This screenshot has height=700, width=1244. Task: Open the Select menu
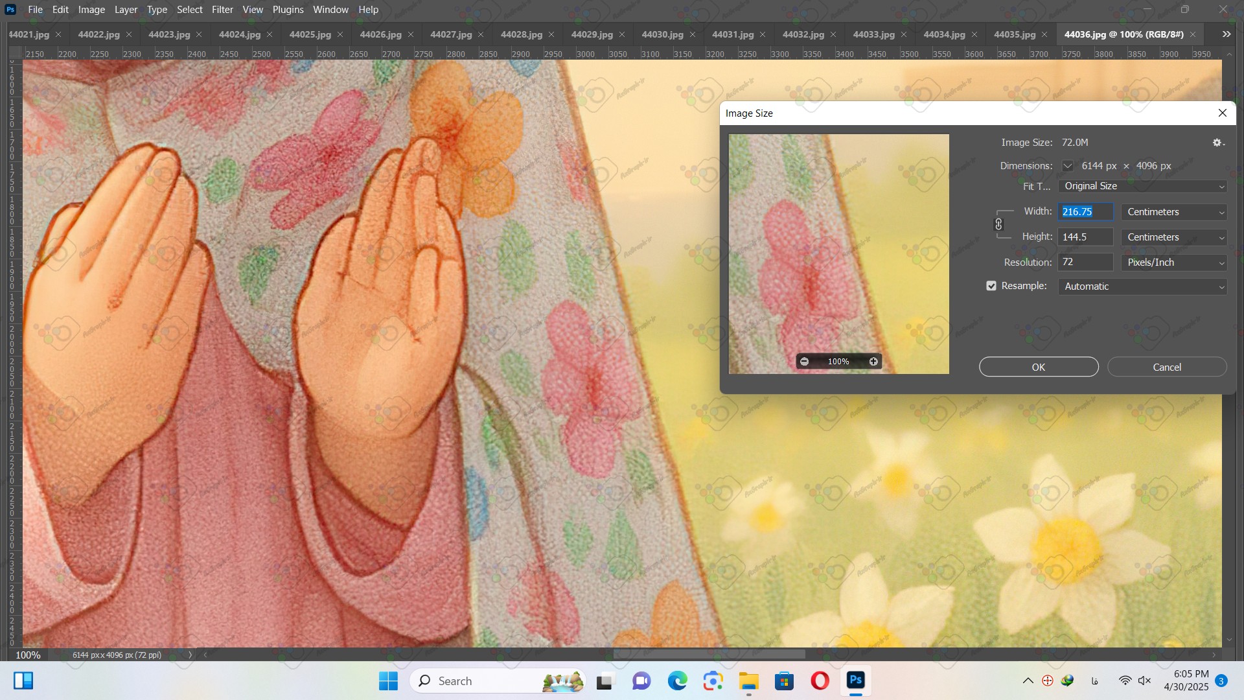pos(190,10)
